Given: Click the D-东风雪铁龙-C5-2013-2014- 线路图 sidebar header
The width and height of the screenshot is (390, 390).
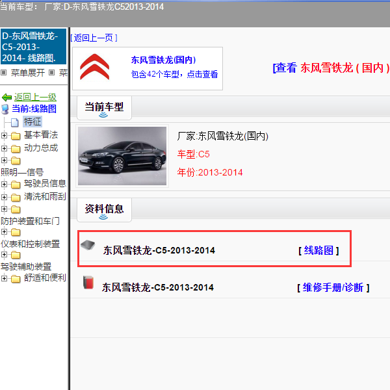Looking at the screenshot, I should click(x=34, y=47).
